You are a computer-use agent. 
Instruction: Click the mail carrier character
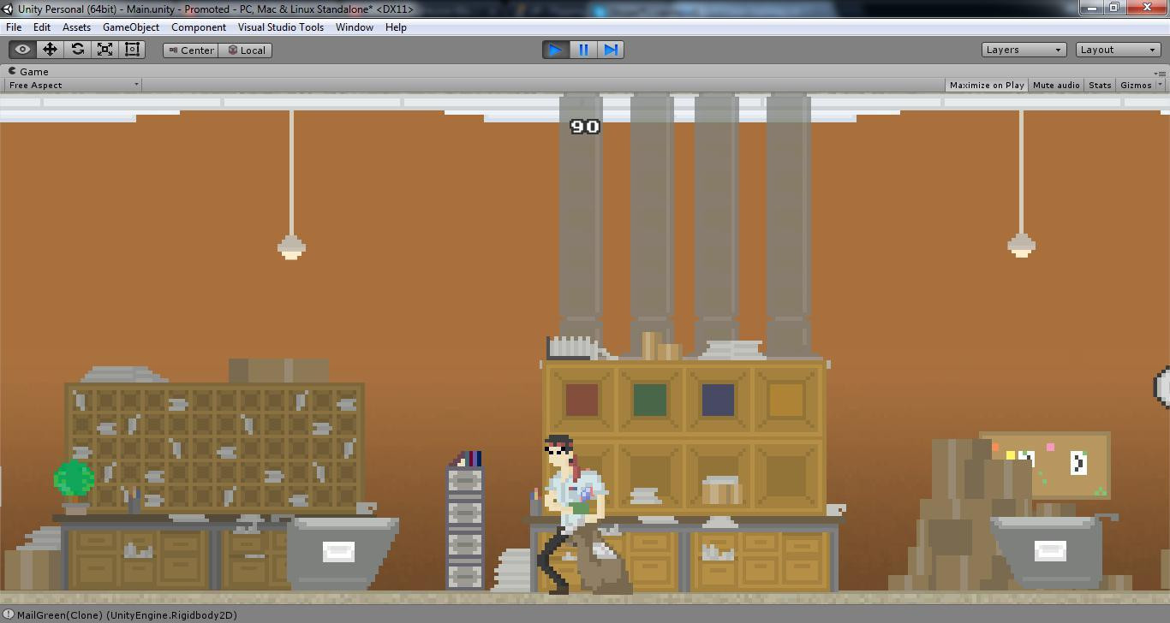(574, 514)
